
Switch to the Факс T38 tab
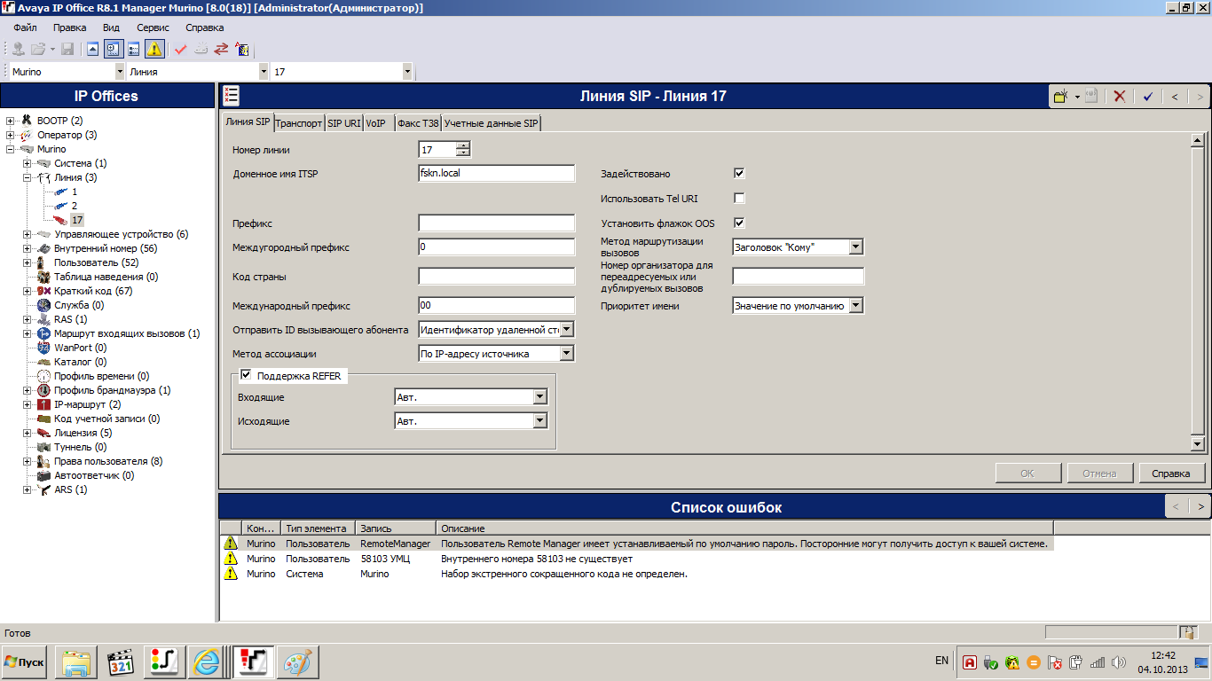click(419, 123)
